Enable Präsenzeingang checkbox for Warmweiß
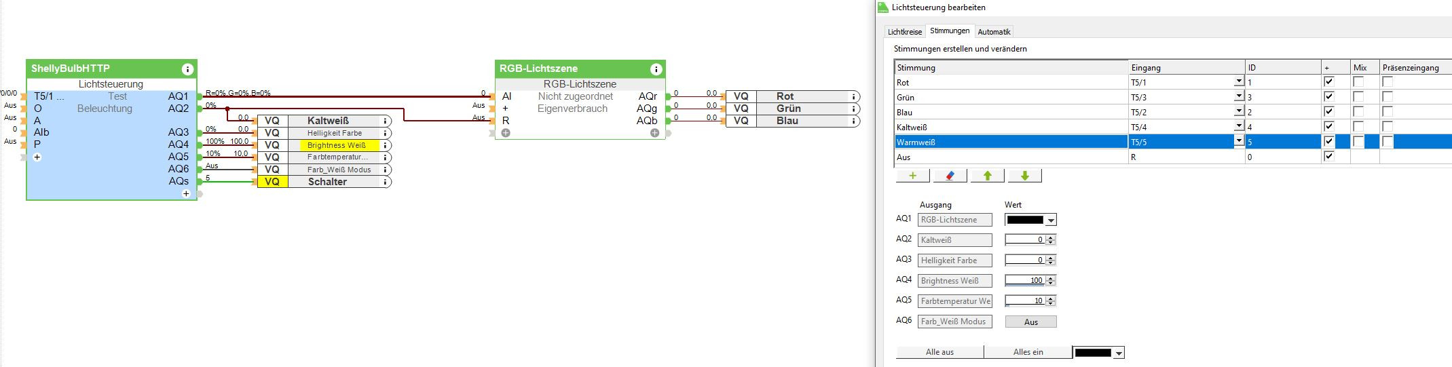This screenshot has height=367, width=1452. pyautogui.click(x=1388, y=141)
